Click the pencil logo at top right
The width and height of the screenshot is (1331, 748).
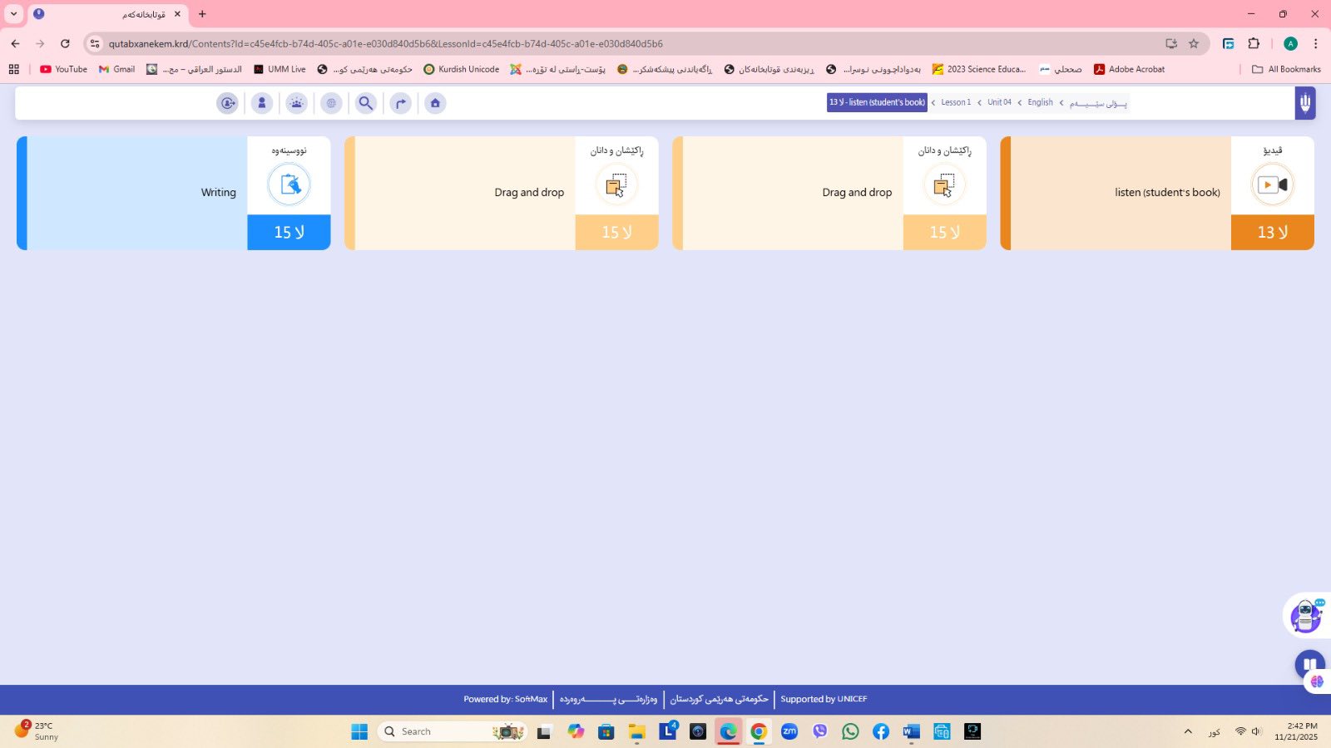1304,103
